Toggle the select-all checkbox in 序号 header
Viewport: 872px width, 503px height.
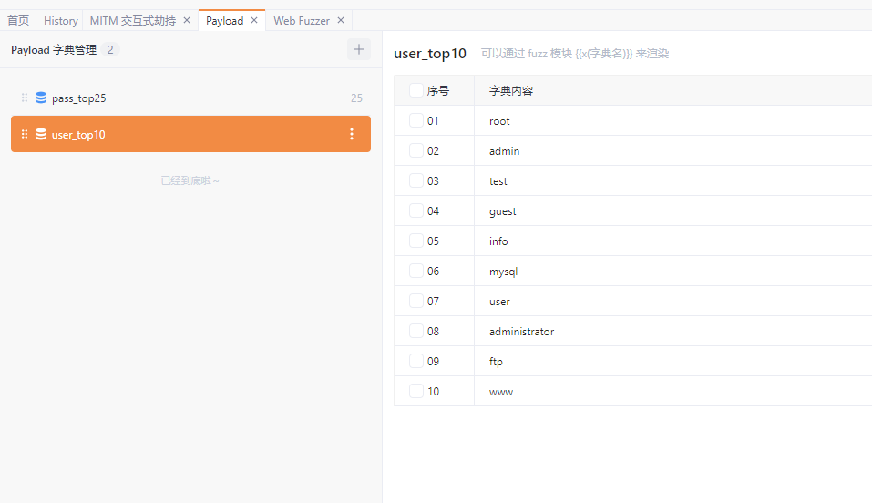tap(416, 90)
